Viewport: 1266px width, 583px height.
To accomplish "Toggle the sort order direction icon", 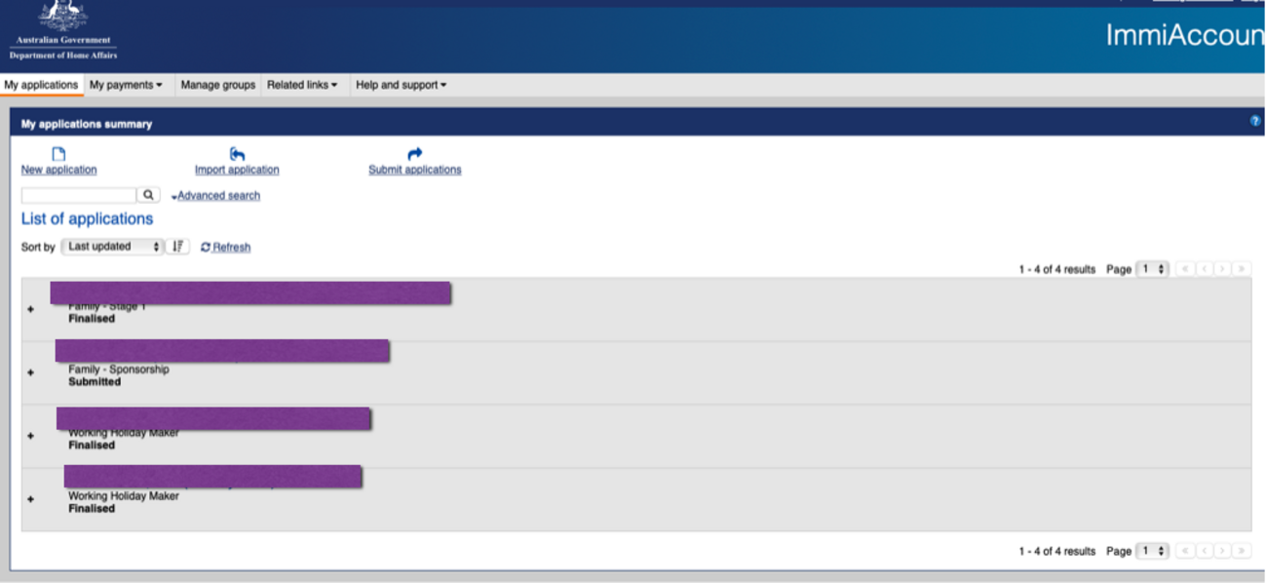I will (x=177, y=247).
